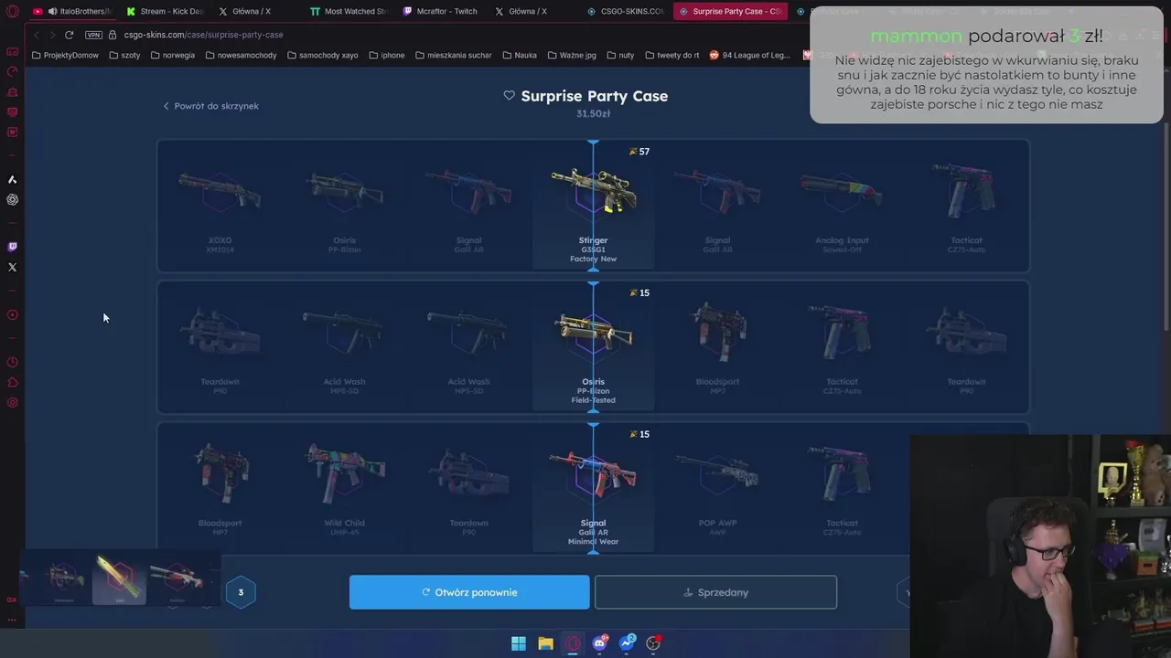
Task: Open iphone bookmark folder
Action: [386, 55]
